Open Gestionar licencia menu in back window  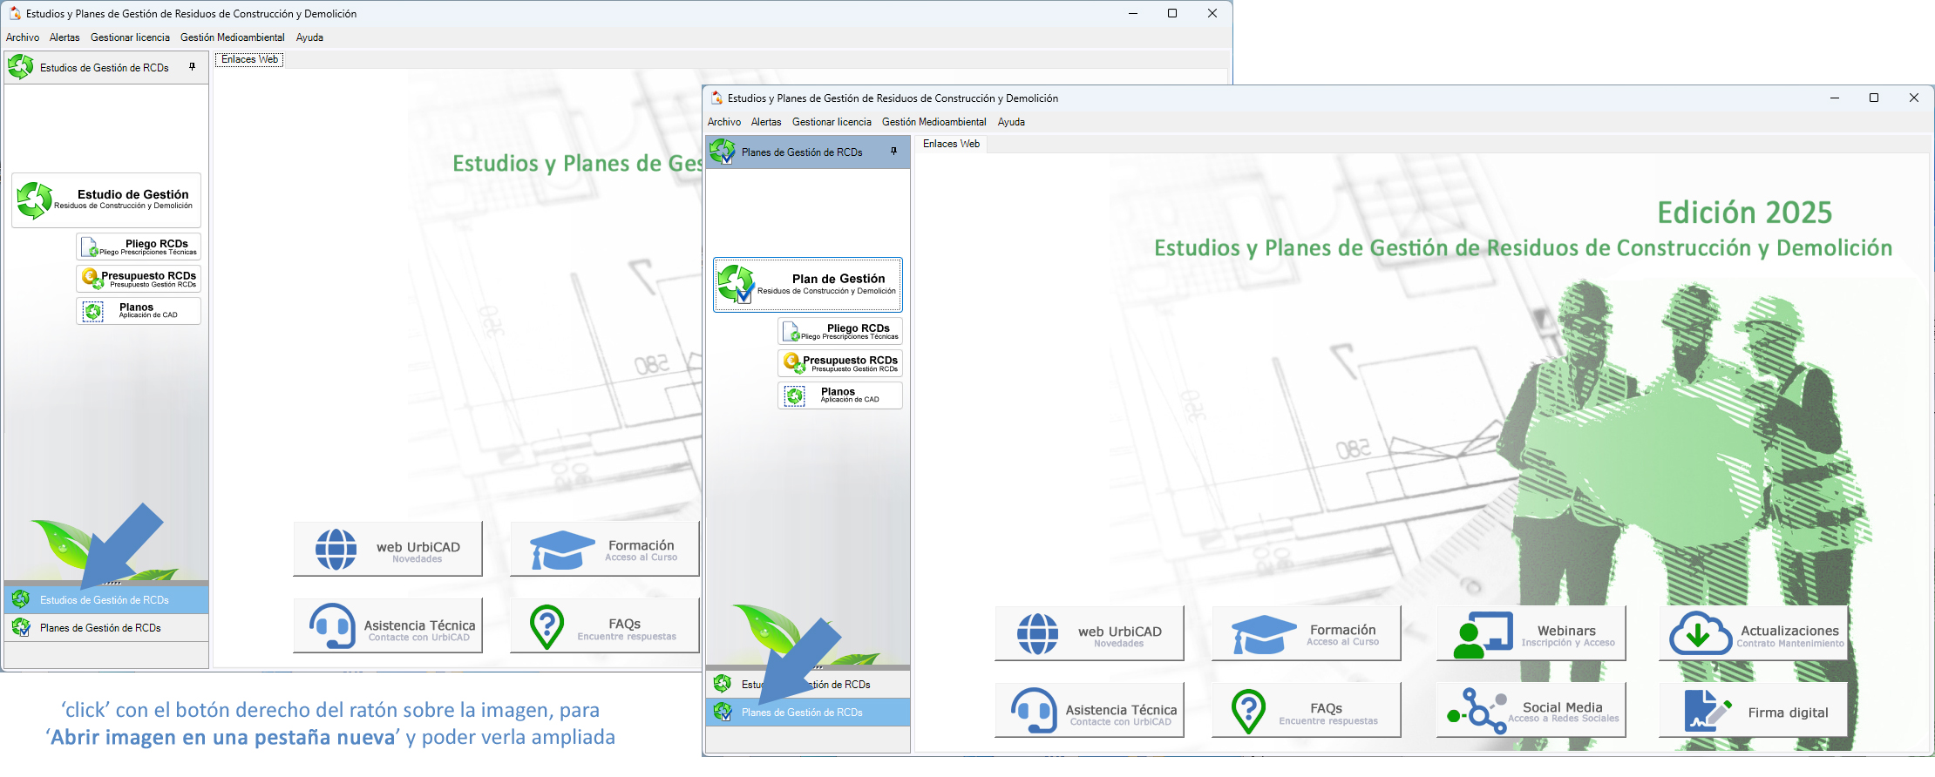(130, 37)
